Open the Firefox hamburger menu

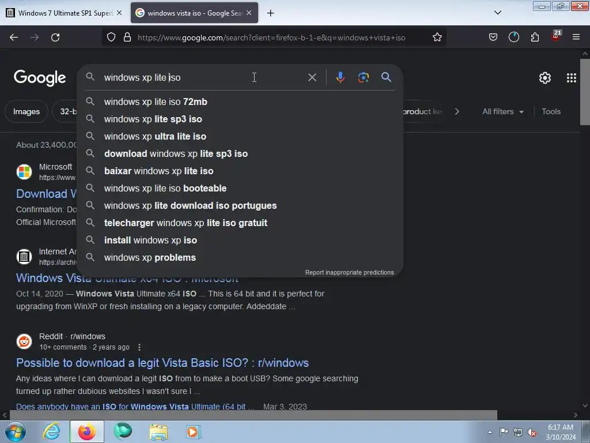click(576, 37)
